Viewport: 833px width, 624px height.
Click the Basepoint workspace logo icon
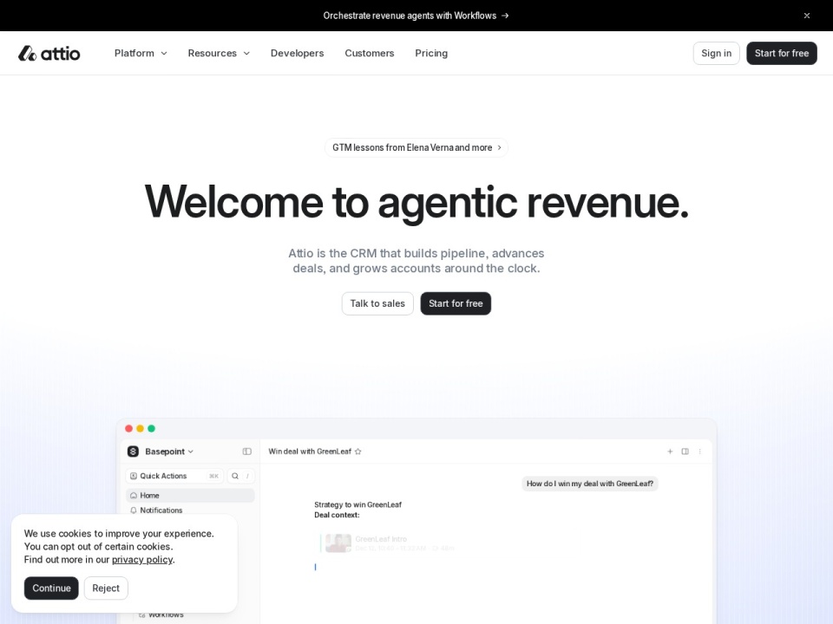[x=133, y=452]
